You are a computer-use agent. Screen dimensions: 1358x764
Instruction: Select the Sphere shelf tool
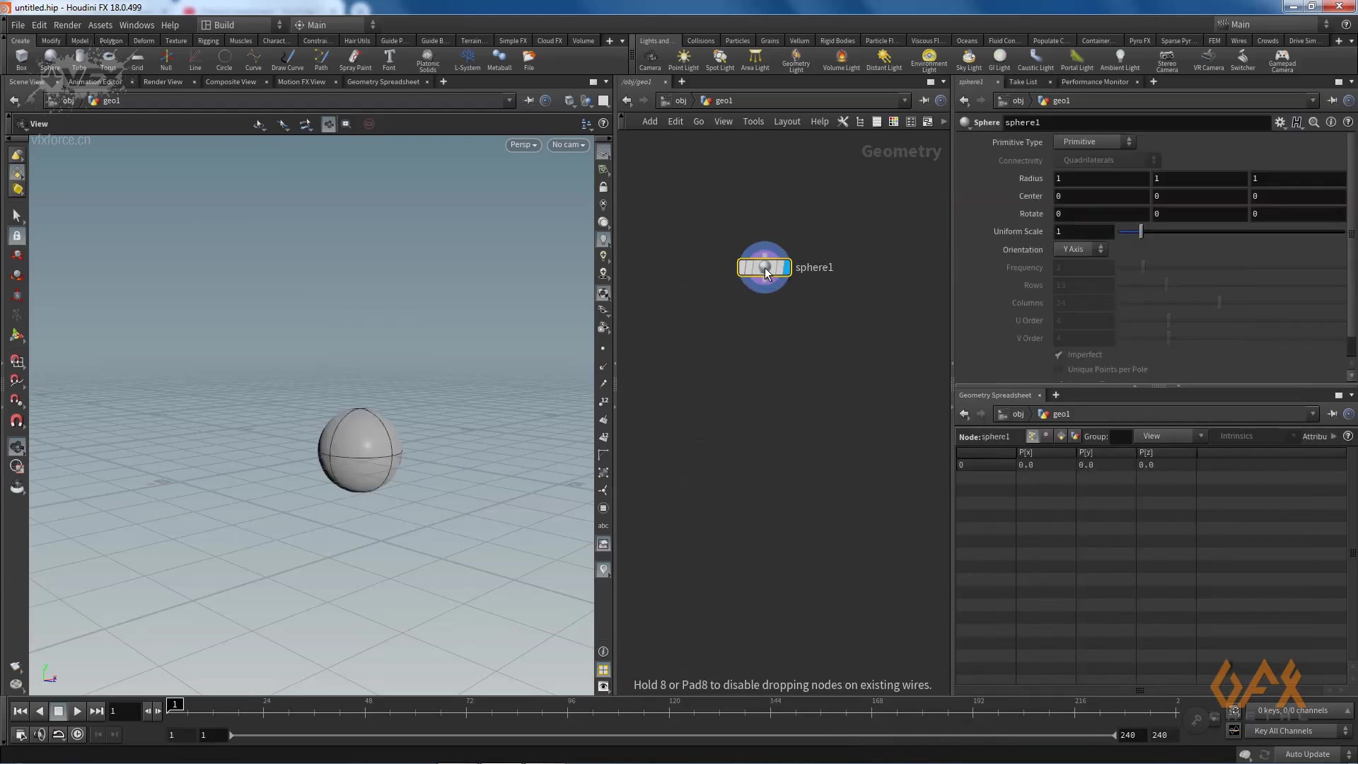[50, 60]
